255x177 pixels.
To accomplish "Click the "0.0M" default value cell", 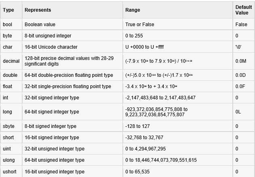I will pyautogui.click(x=240, y=61).
